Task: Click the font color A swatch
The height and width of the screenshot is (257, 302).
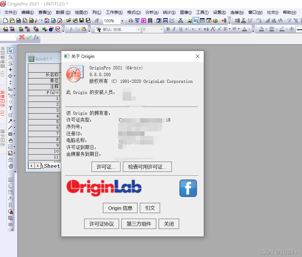Action: pos(245,29)
